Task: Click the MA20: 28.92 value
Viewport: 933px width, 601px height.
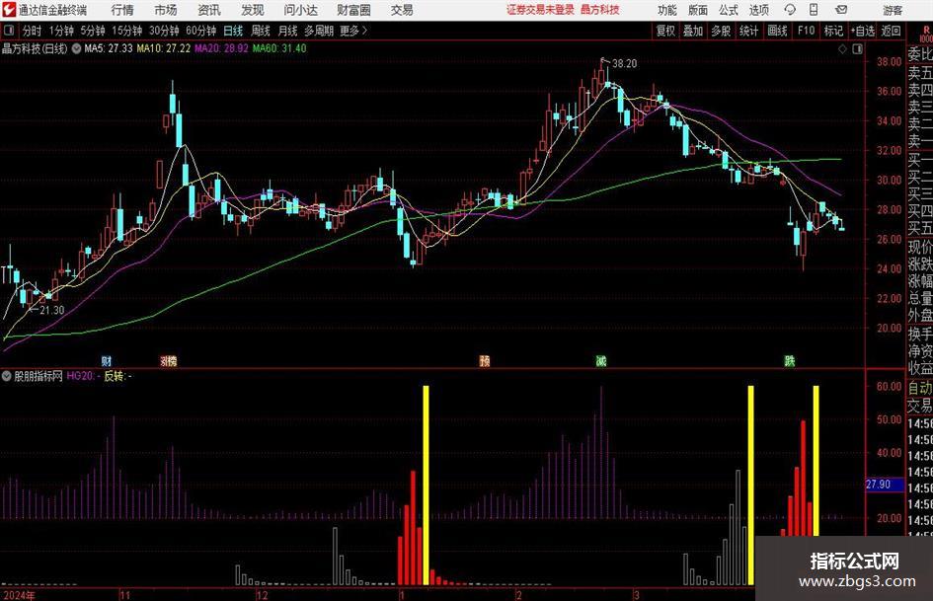Action: tap(221, 48)
